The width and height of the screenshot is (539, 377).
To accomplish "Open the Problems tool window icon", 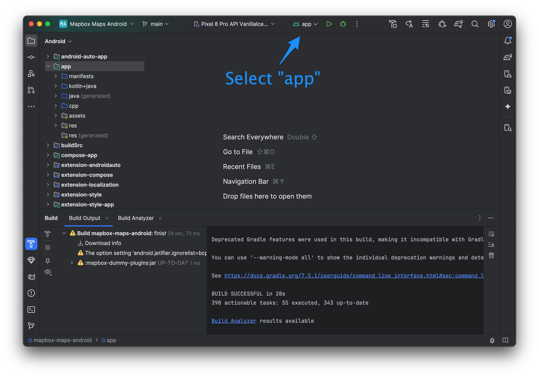I will [x=31, y=293].
